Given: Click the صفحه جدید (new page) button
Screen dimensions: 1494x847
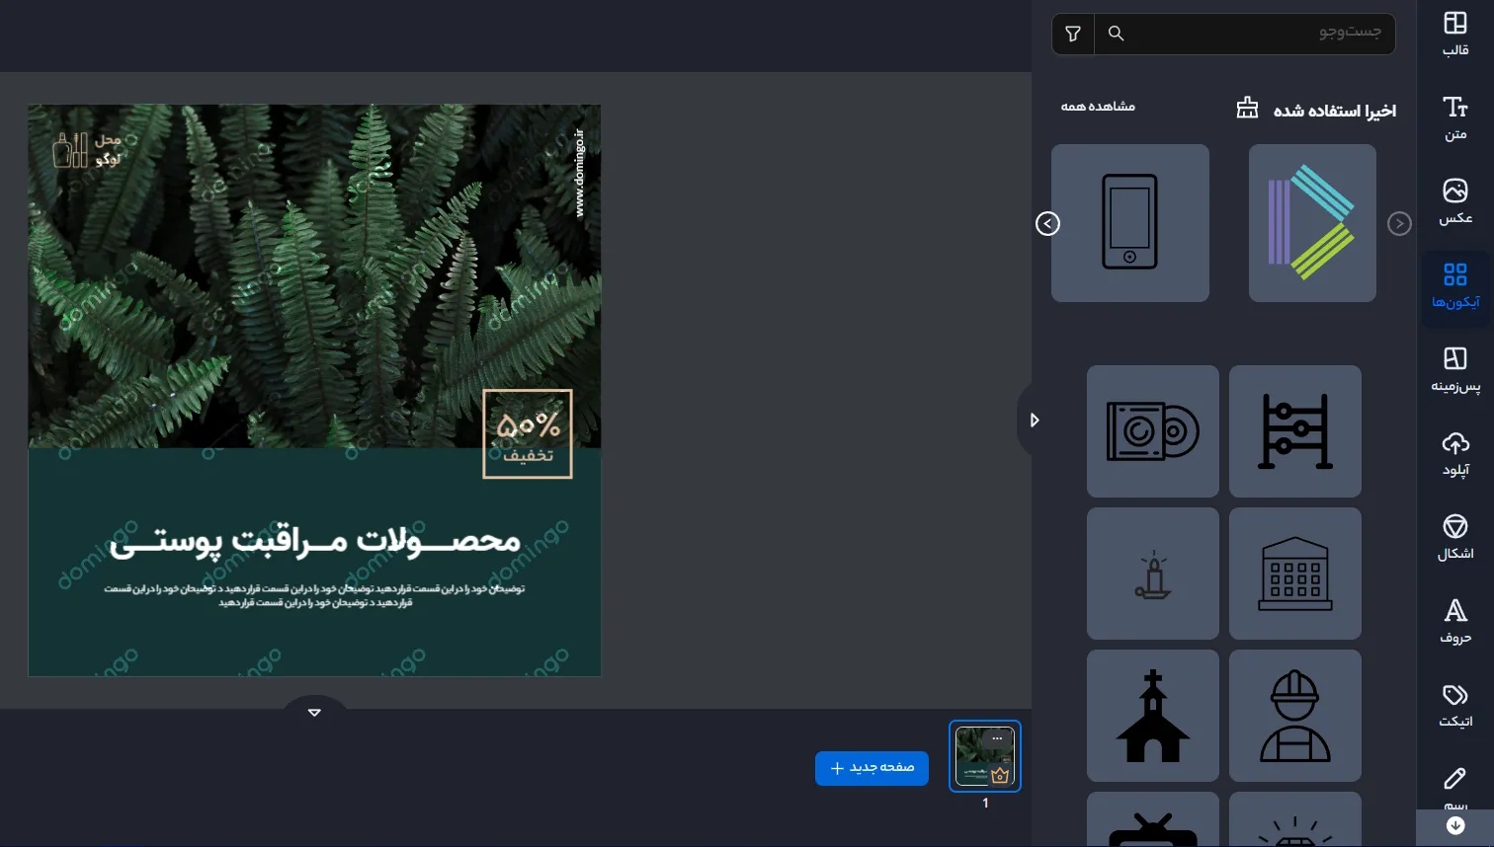Looking at the screenshot, I should point(871,768).
